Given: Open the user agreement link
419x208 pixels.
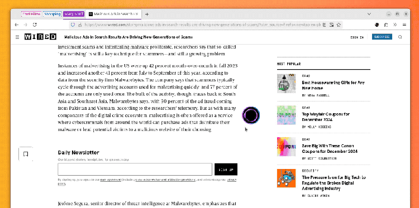Looking at the screenshot, I should (111, 180).
